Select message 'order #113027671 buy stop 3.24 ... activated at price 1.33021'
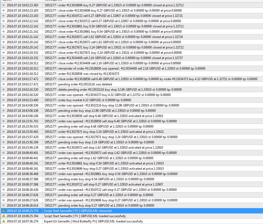The height and width of the screenshot is (224, 263). click(x=104, y=132)
